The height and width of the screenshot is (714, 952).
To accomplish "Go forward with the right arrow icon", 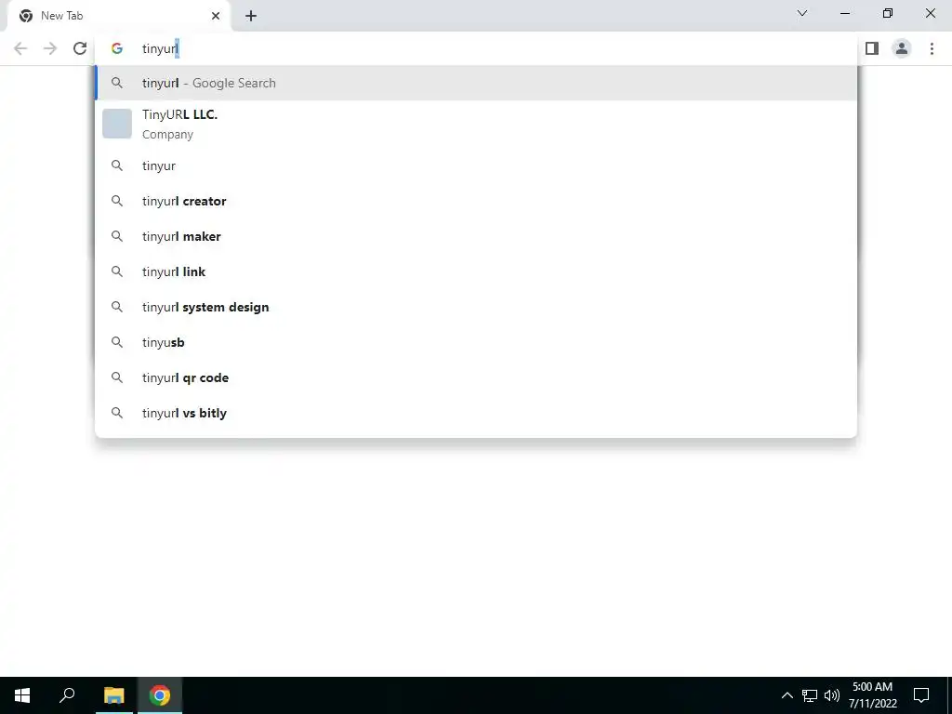I will (x=50, y=48).
